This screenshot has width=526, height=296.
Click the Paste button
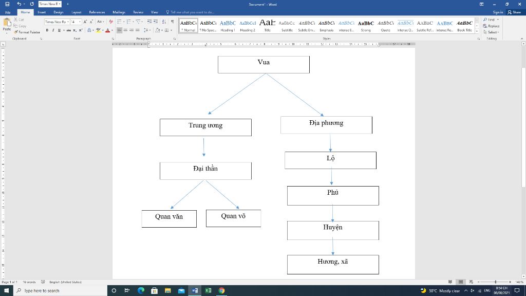click(7, 25)
